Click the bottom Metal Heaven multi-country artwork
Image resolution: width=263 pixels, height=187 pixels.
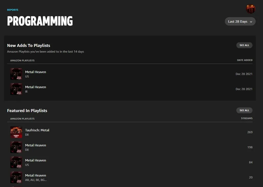(16, 177)
